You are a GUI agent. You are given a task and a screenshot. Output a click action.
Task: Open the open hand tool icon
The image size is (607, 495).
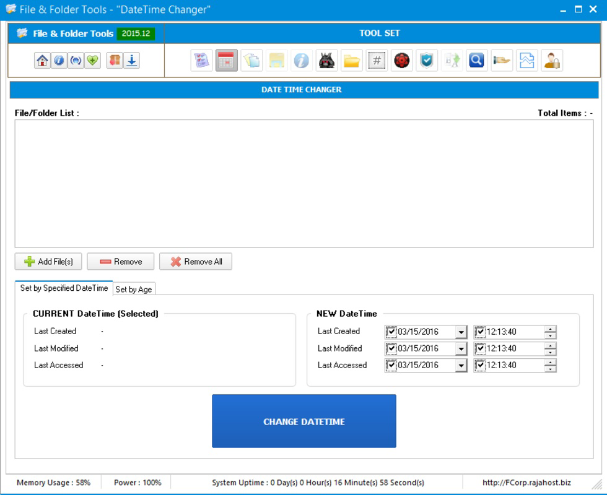[502, 61]
